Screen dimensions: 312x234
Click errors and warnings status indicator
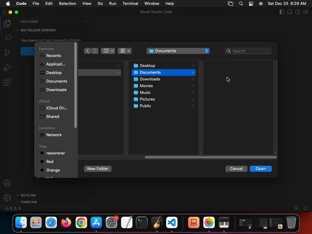[13, 208]
